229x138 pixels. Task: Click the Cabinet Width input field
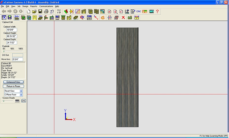point(12,30)
